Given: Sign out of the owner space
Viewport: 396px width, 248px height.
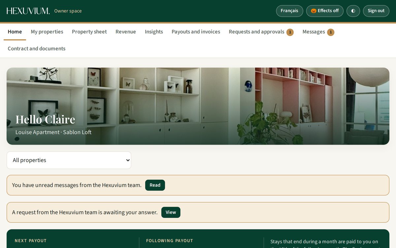Looking at the screenshot, I should click(376, 11).
